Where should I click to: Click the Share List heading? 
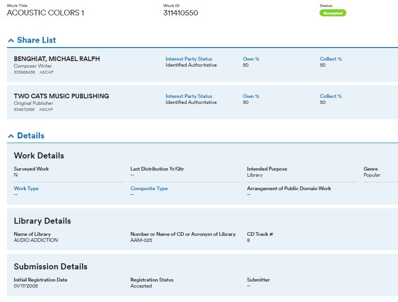point(36,40)
